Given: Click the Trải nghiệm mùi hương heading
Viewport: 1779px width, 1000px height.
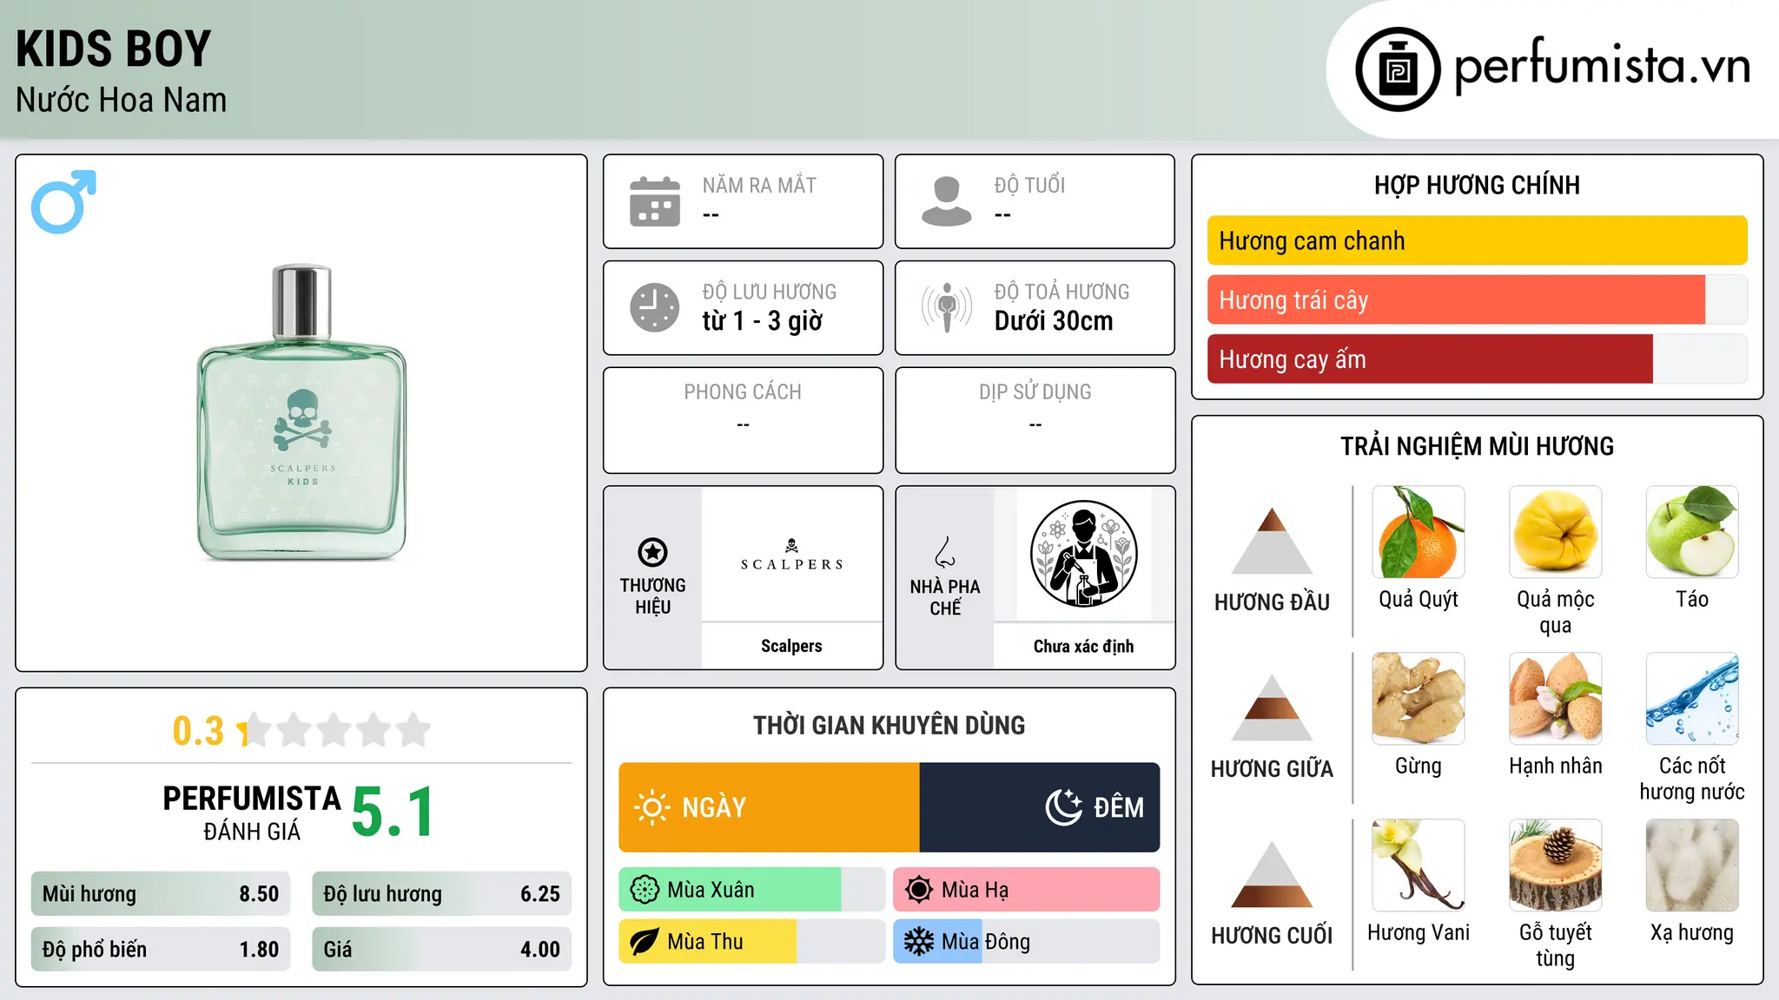Looking at the screenshot, I should [1477, 446].
